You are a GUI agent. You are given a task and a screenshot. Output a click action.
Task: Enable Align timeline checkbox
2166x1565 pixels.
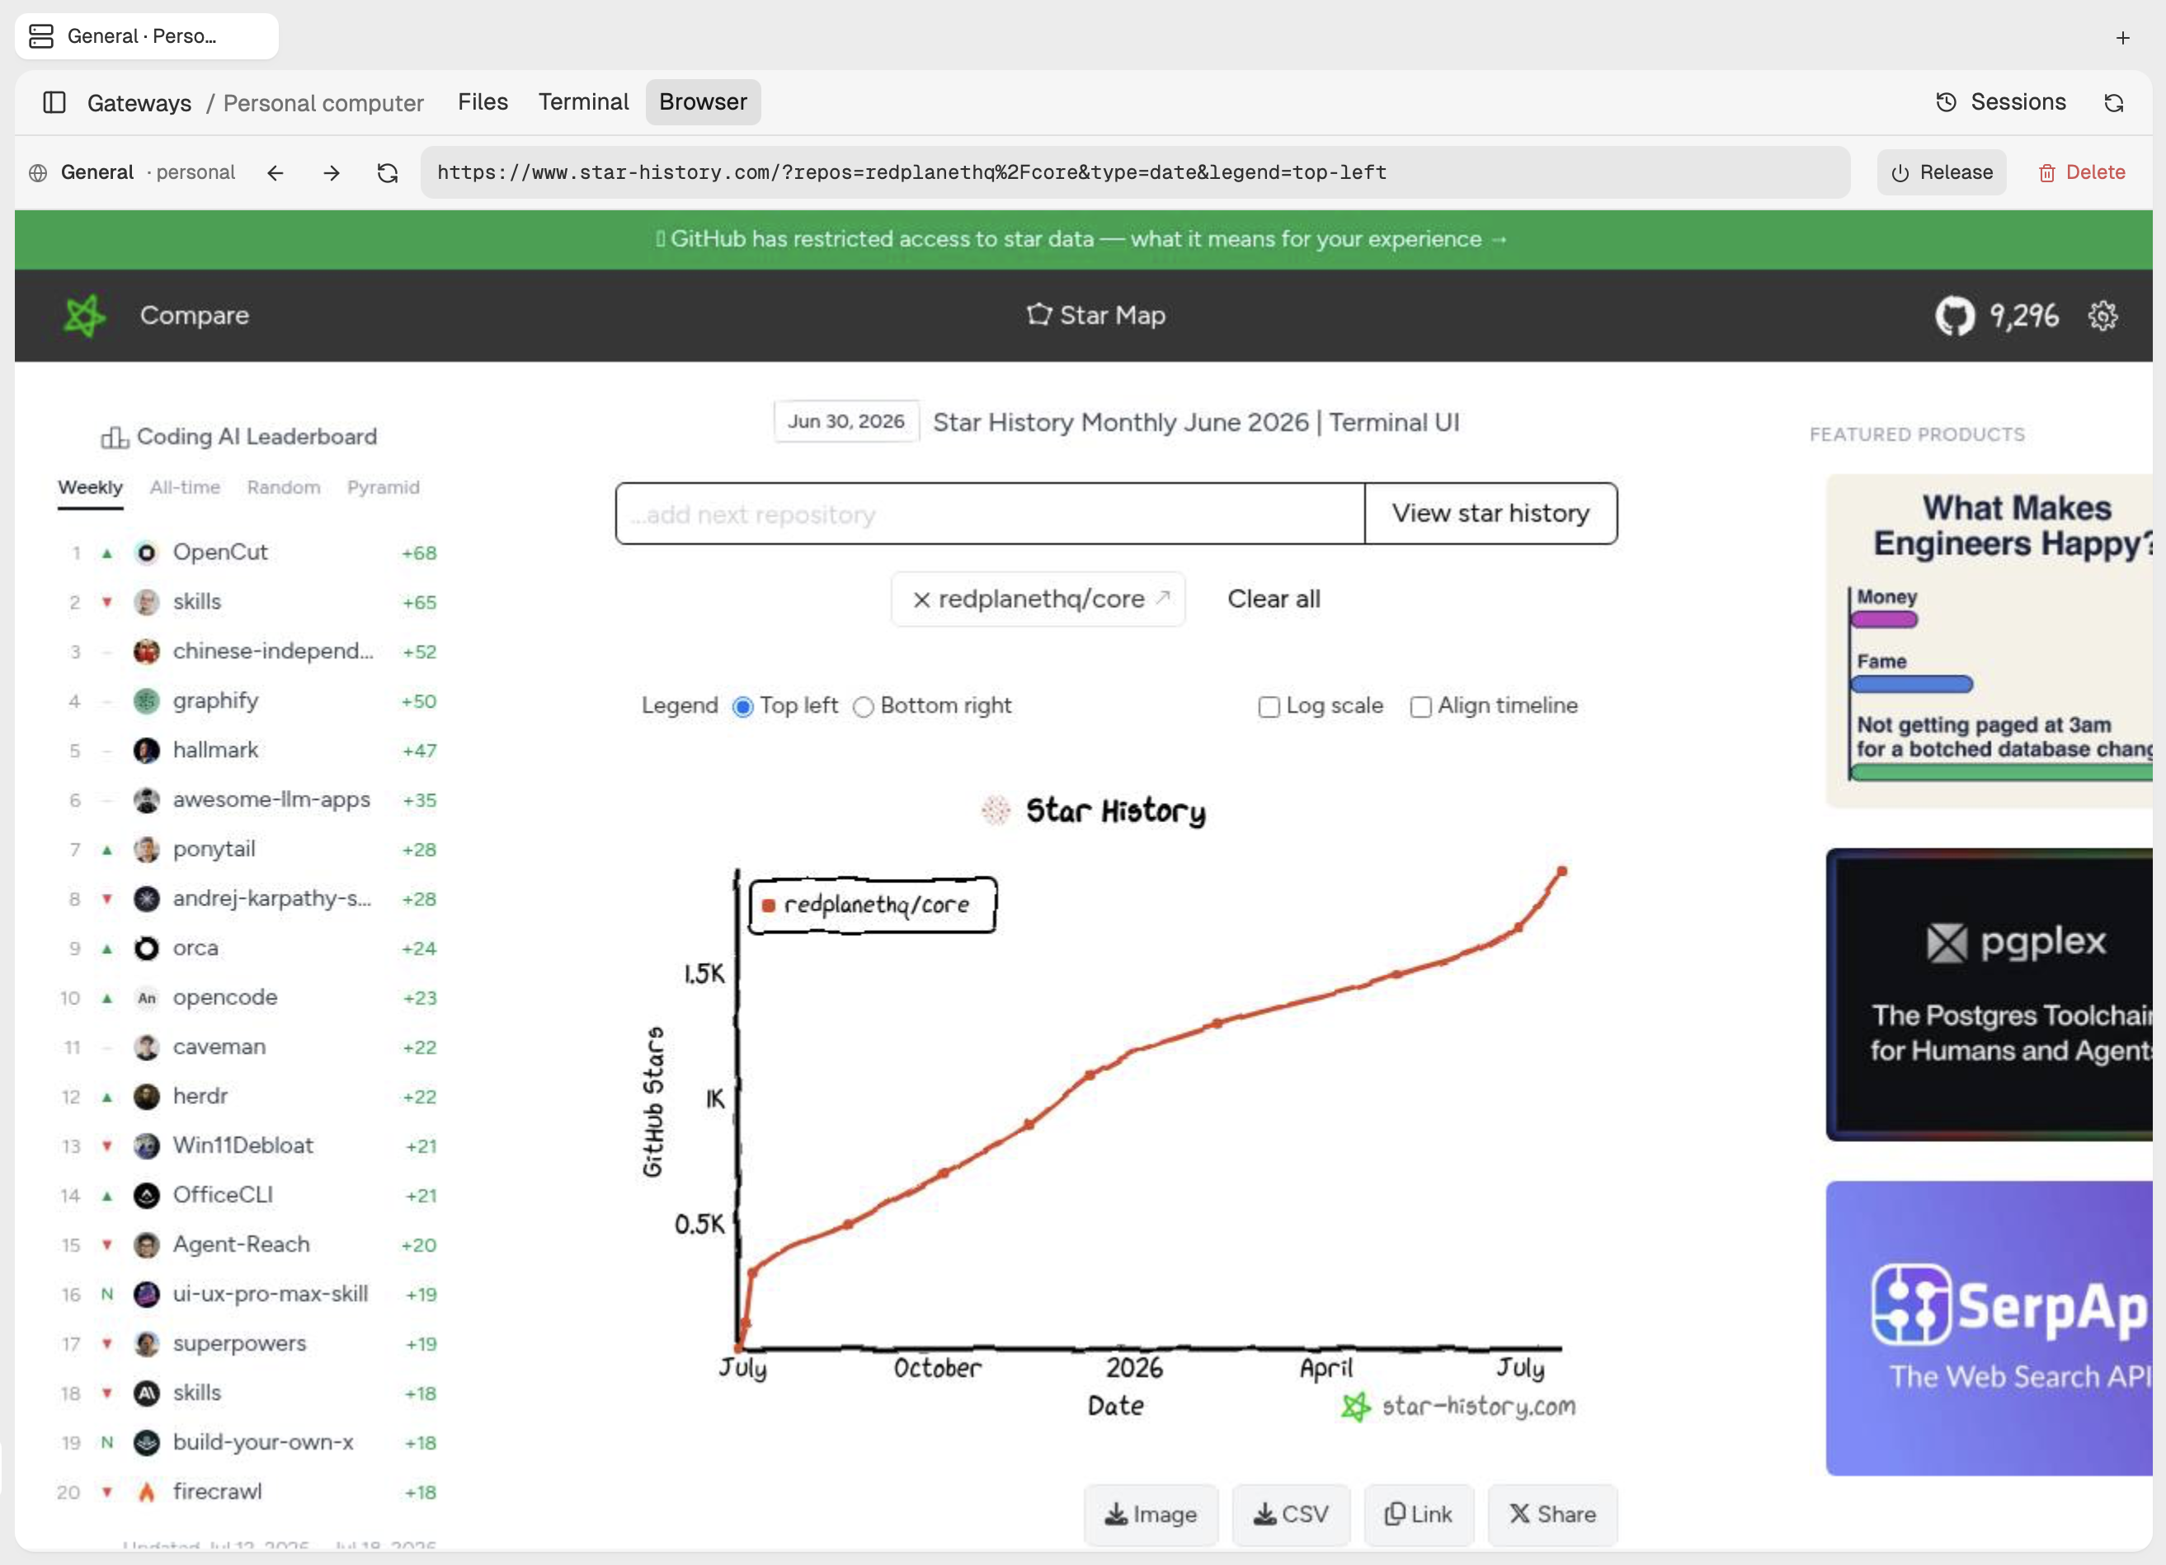pos(1420,707)
